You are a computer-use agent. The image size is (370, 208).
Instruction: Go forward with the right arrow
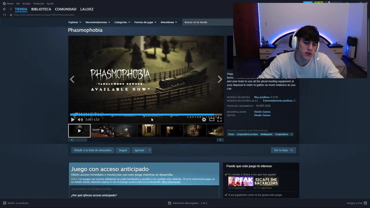point(11,9)
